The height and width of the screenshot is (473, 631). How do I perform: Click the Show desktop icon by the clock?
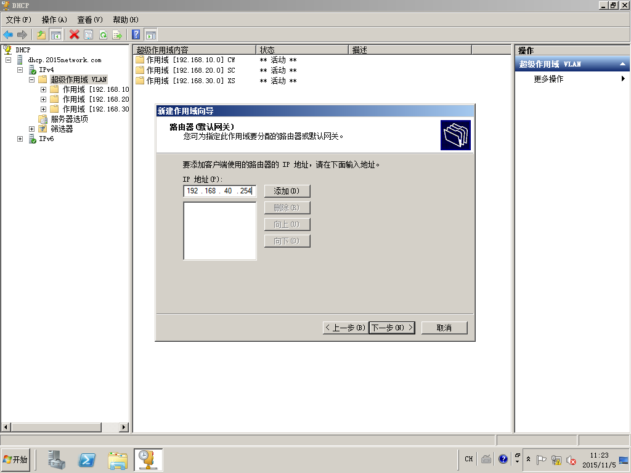tap(624, 459)
